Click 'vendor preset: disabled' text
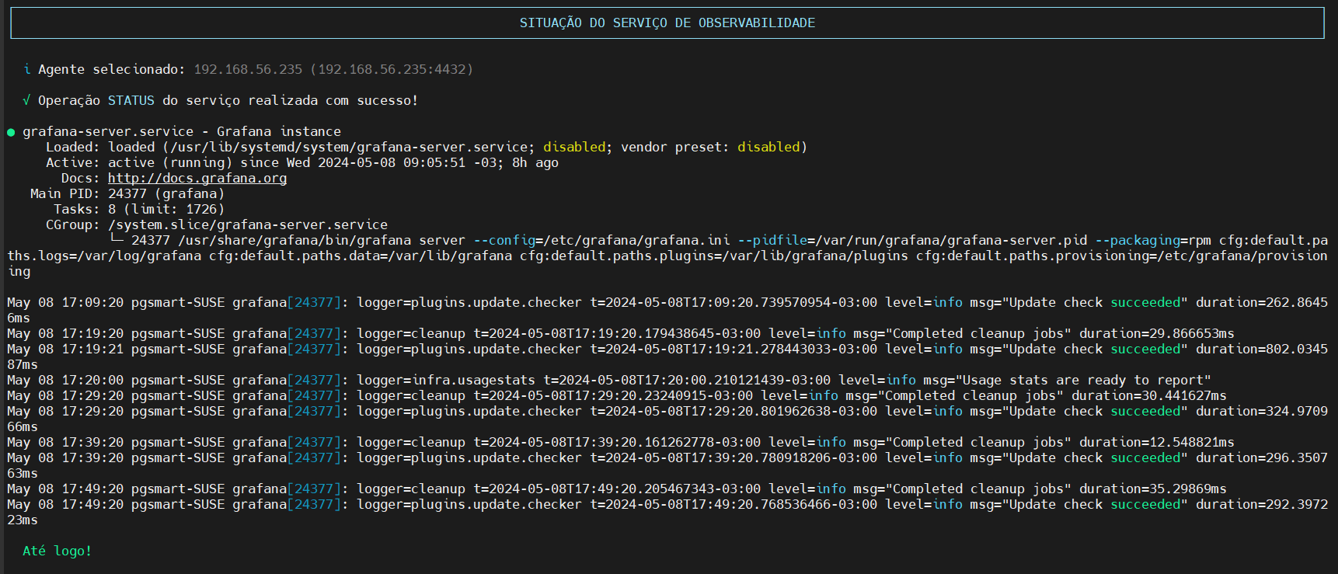1338x574 pixels. (x=714, y=147)
